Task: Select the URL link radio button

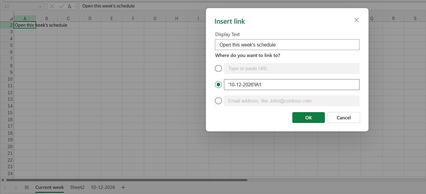Action: (x=219, y=68)
